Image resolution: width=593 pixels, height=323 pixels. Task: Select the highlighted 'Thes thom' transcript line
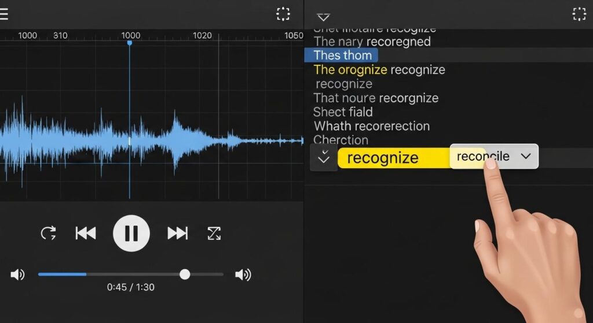[342, 55]
